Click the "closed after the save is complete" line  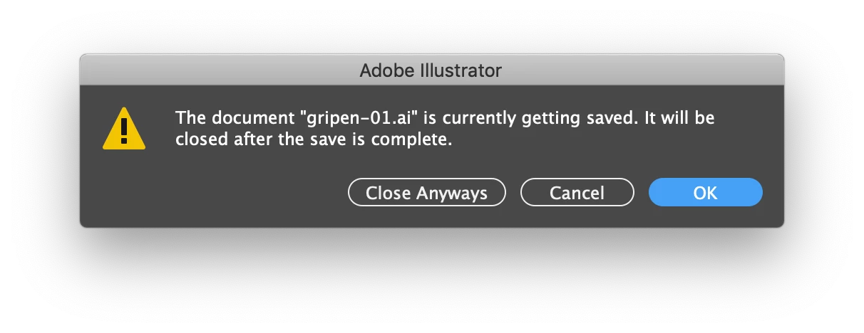pyautogui.click(x=314, y=139)
